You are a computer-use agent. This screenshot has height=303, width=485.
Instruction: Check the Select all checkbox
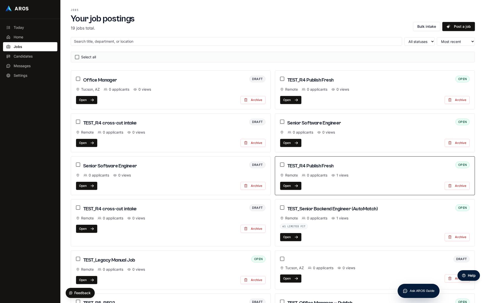[77, 57]
